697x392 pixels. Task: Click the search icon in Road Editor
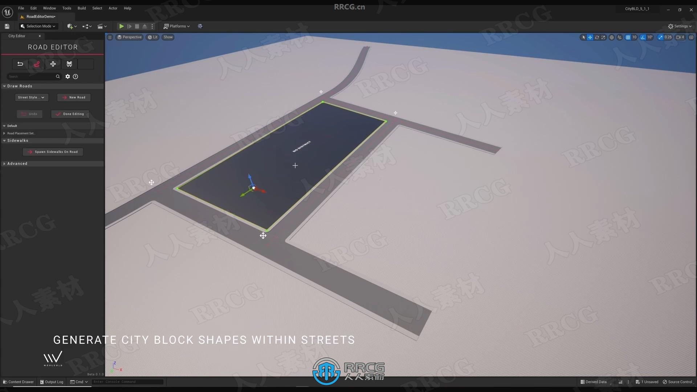coord(58,76)
